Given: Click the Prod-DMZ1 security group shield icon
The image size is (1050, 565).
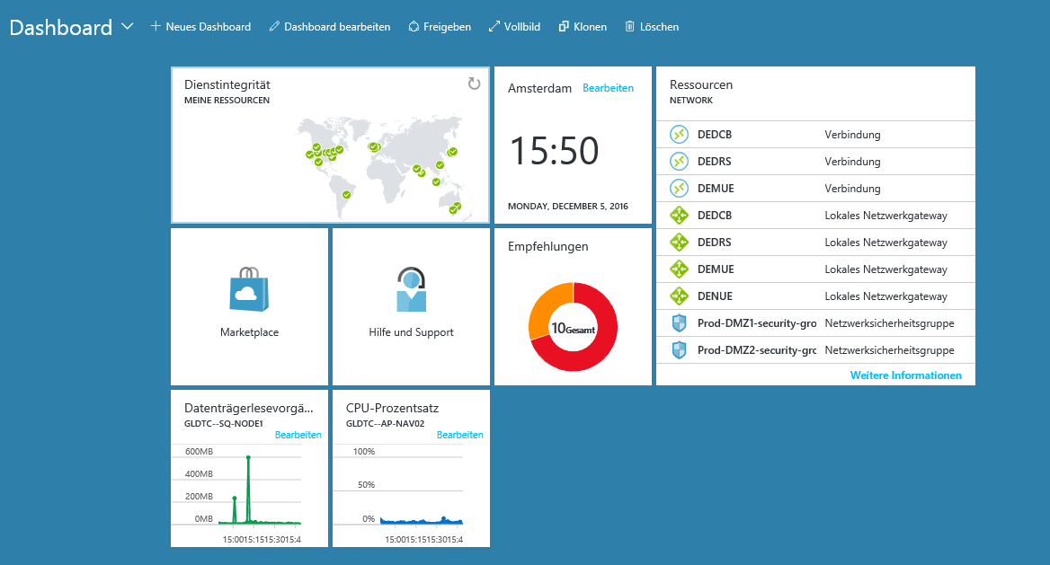Looking at the screenshot, I should tap(679, 323).
